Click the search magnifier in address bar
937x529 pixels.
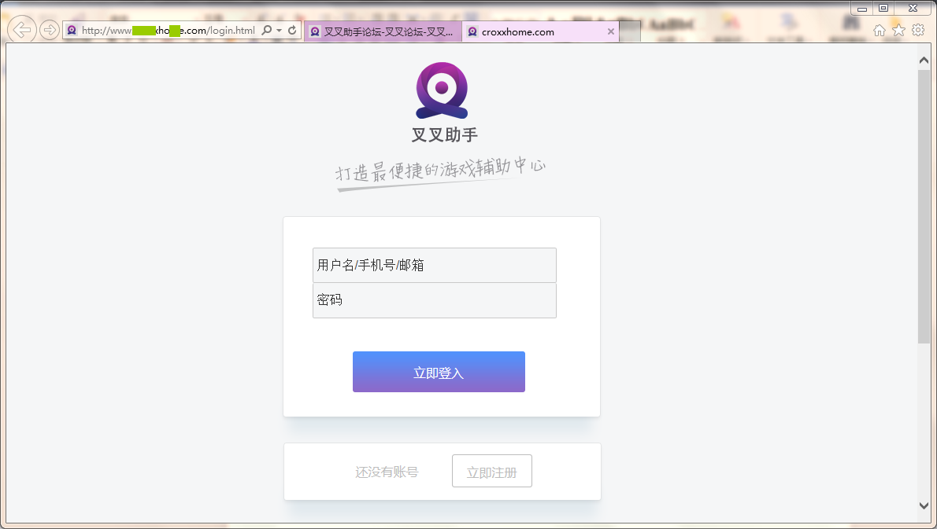(x=266, y=30)
